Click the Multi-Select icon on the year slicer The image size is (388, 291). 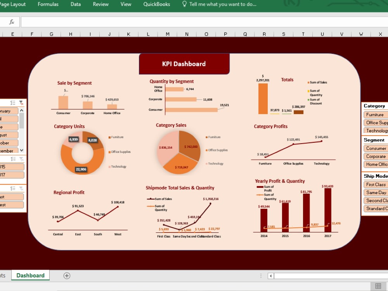[13, 159]
